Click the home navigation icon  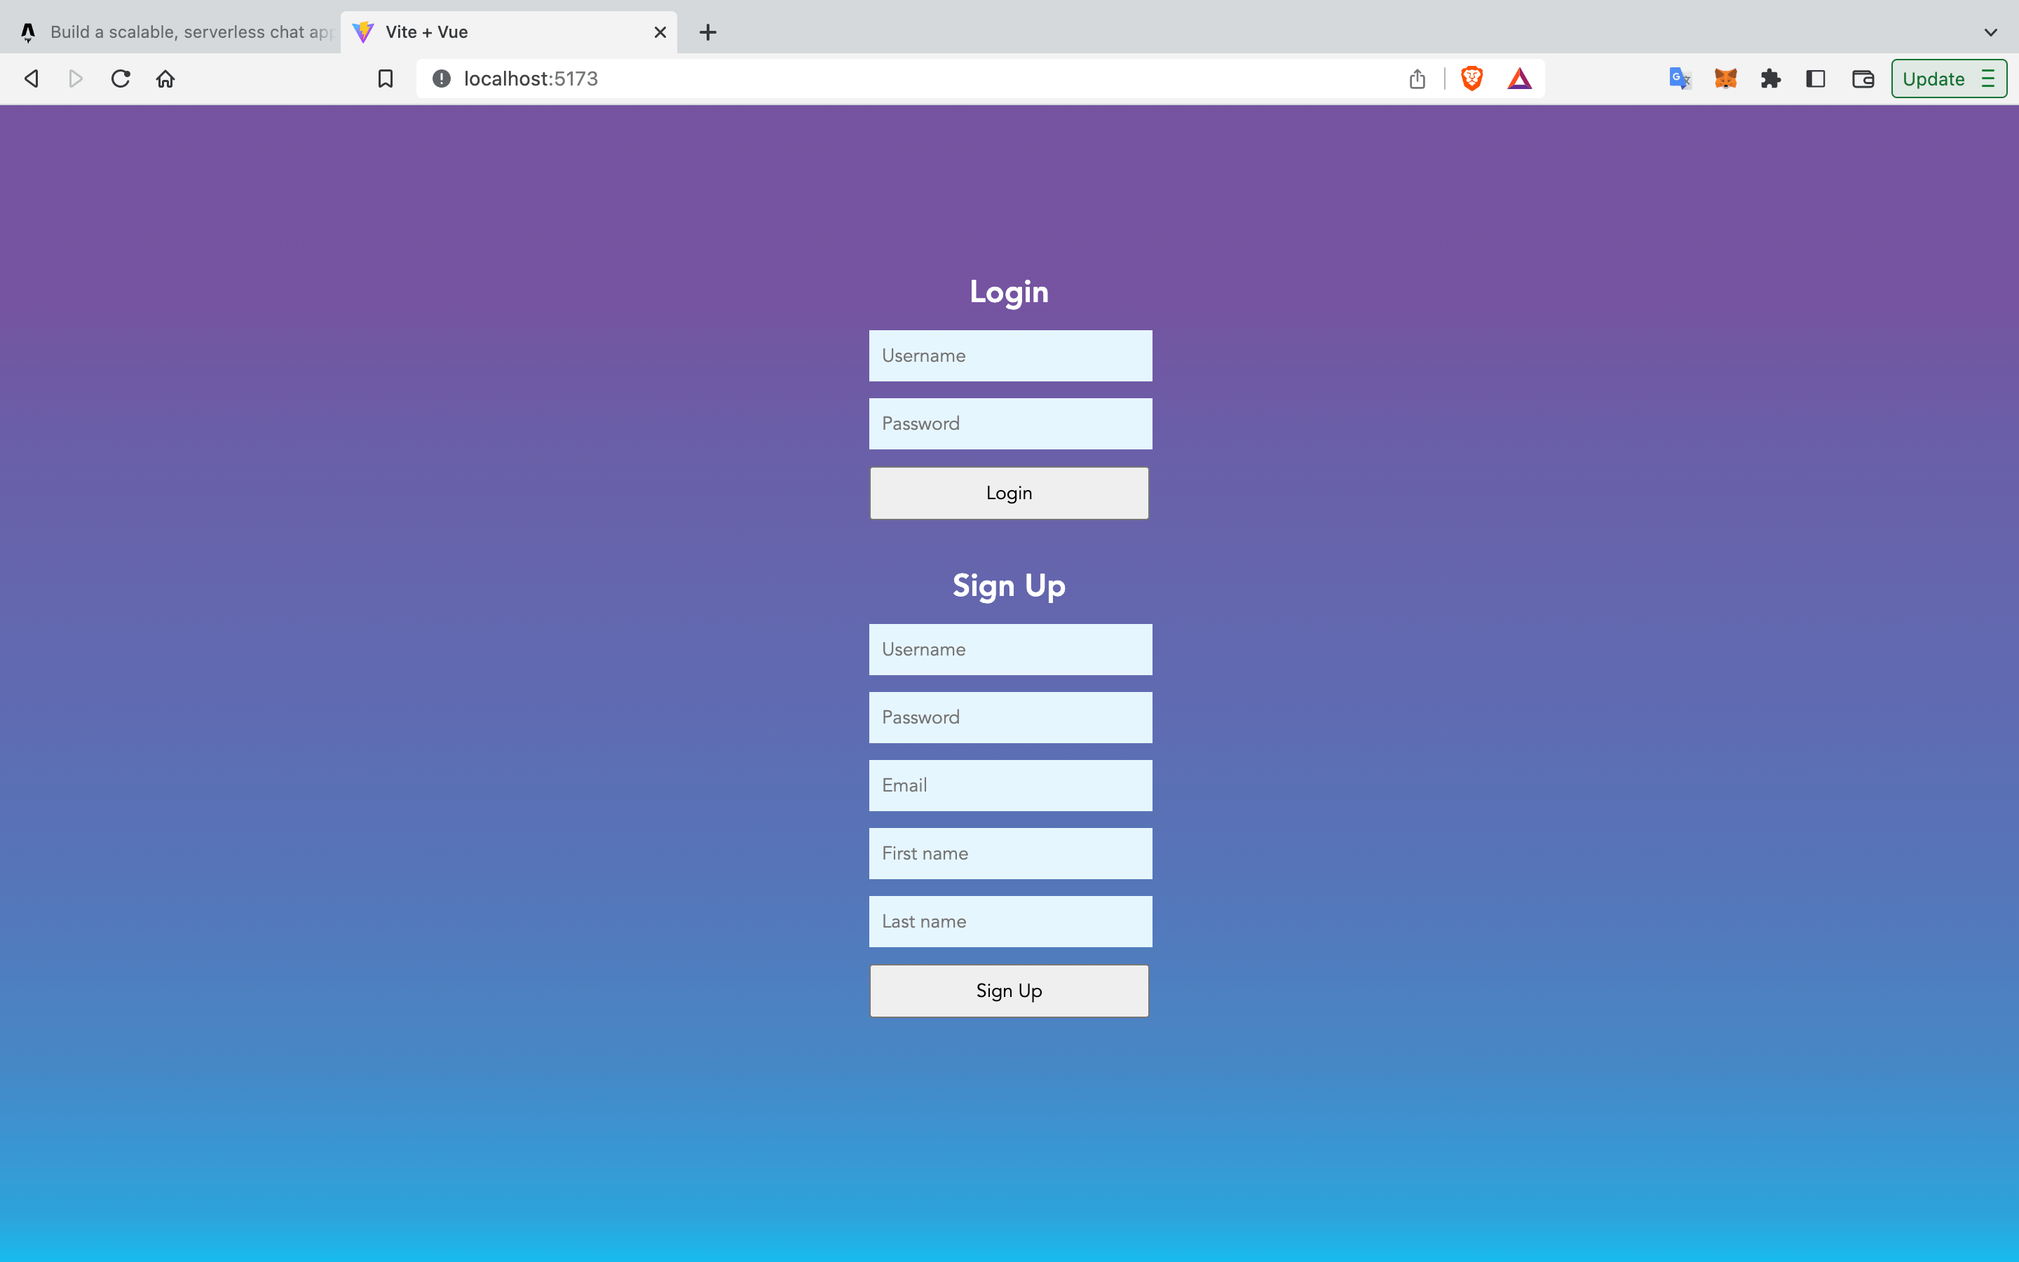(164, 79)
